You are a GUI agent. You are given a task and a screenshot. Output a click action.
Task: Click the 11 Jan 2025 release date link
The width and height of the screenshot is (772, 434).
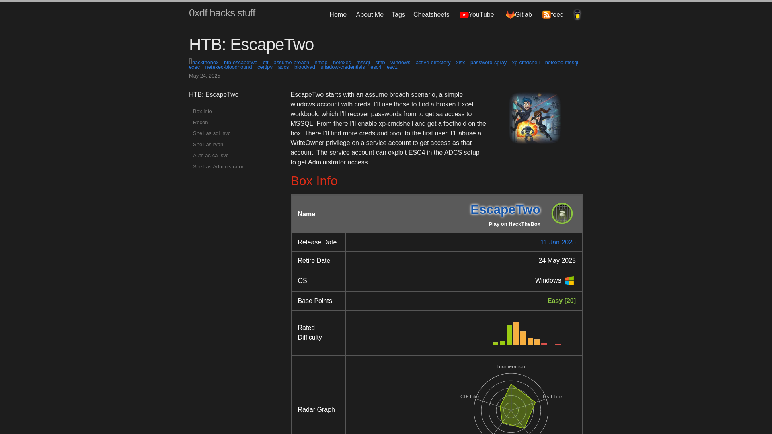pos(558,242)
